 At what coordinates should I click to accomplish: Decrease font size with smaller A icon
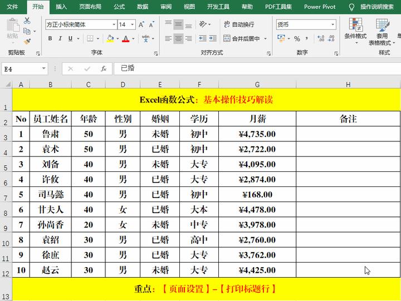[151, 24]
